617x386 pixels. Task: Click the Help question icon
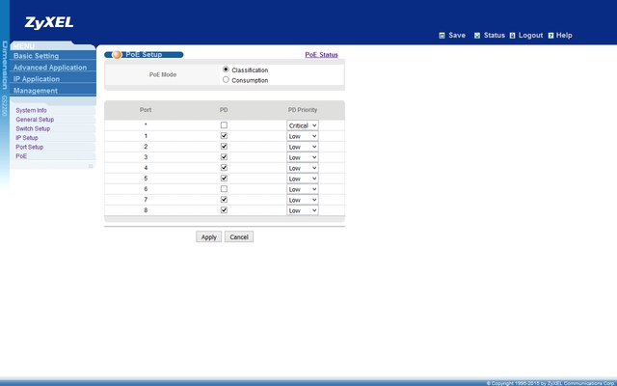pos(550,36)
